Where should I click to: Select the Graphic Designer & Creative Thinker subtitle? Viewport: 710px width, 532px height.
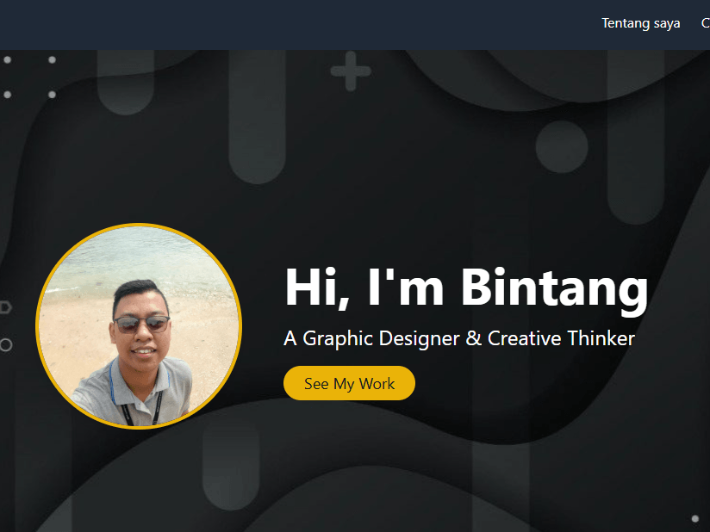458,338
